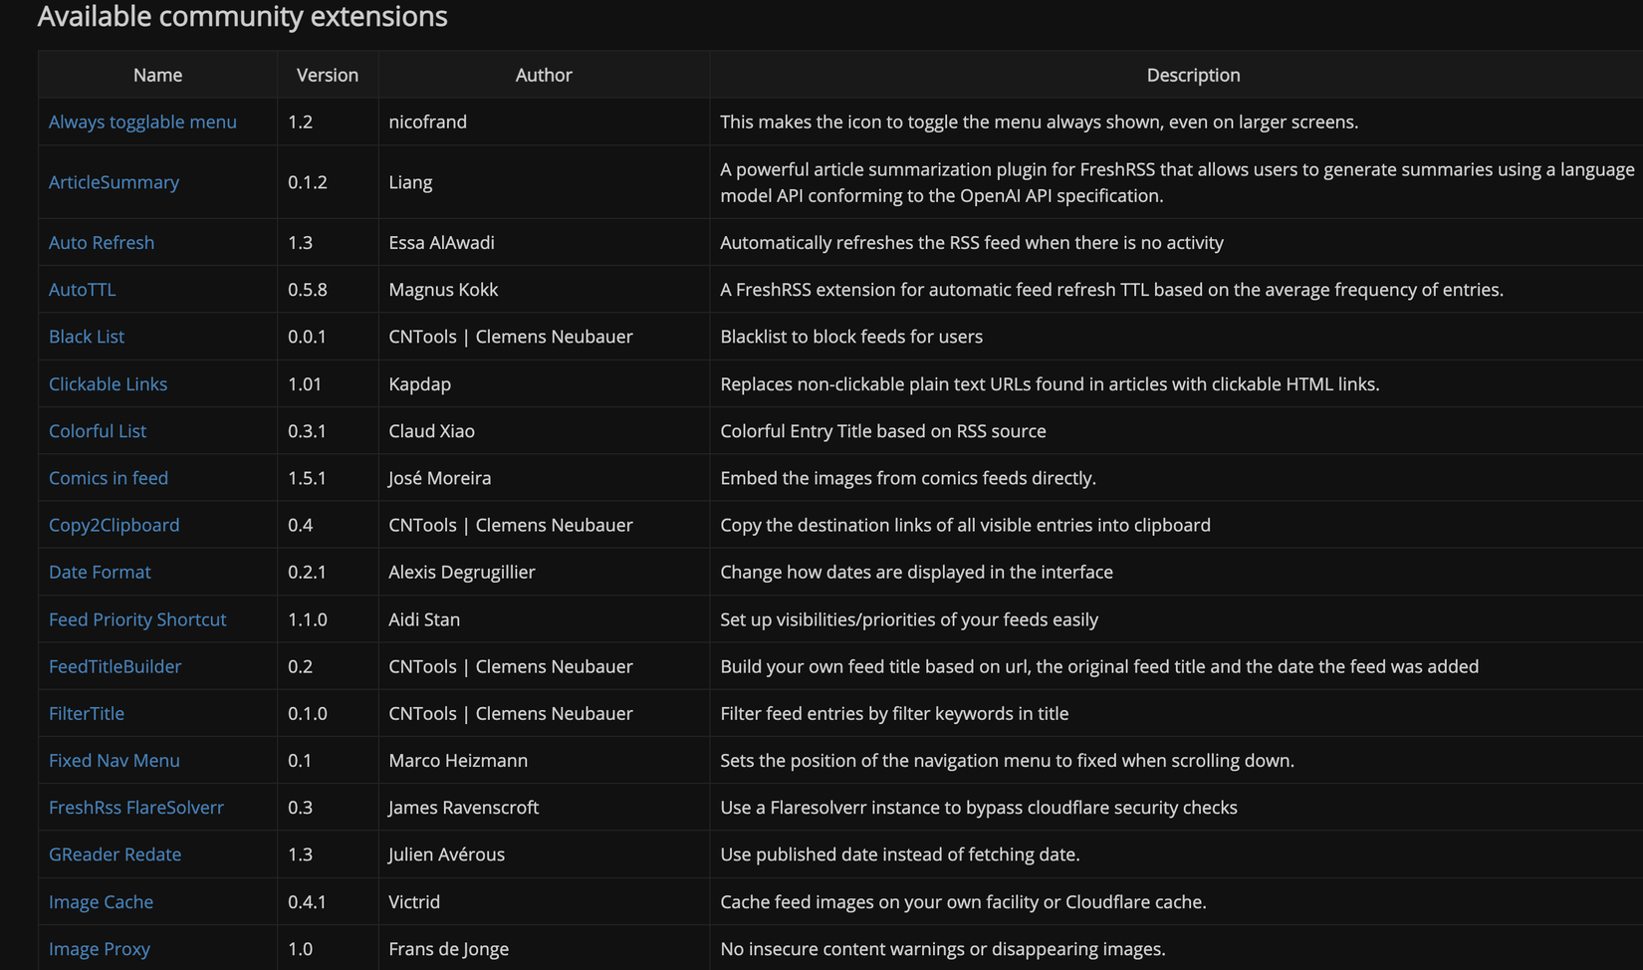Open the Black List extension link
Image resolution: width=1643 pixels, height=970 pixels.
87,337
